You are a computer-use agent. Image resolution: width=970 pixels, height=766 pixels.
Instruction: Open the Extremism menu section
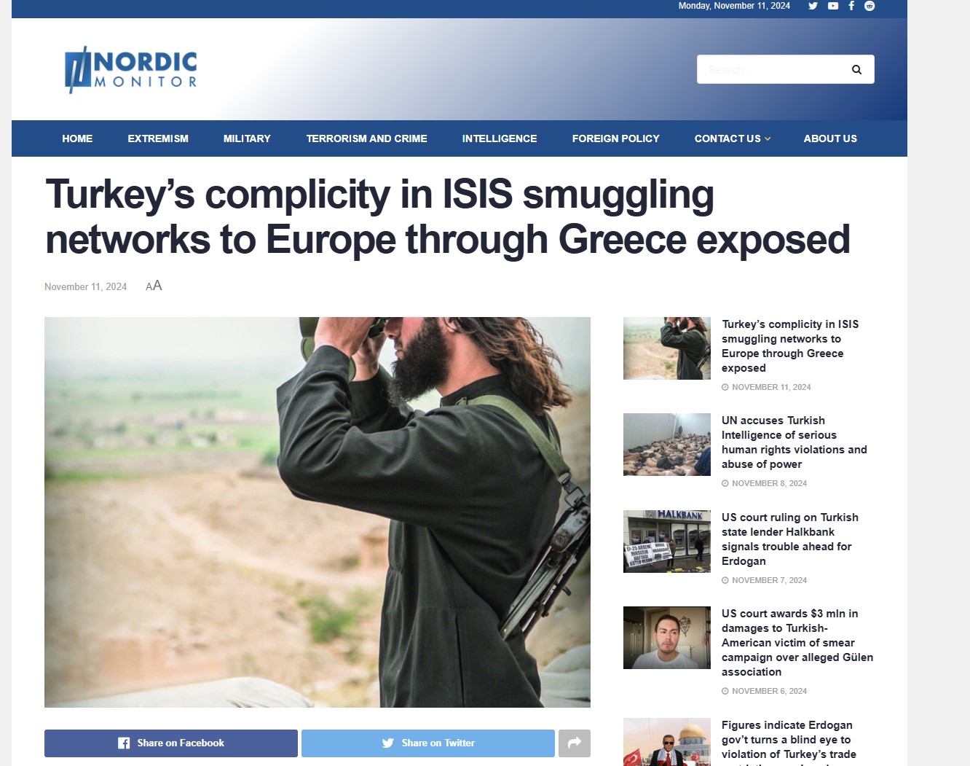[158, 138]
